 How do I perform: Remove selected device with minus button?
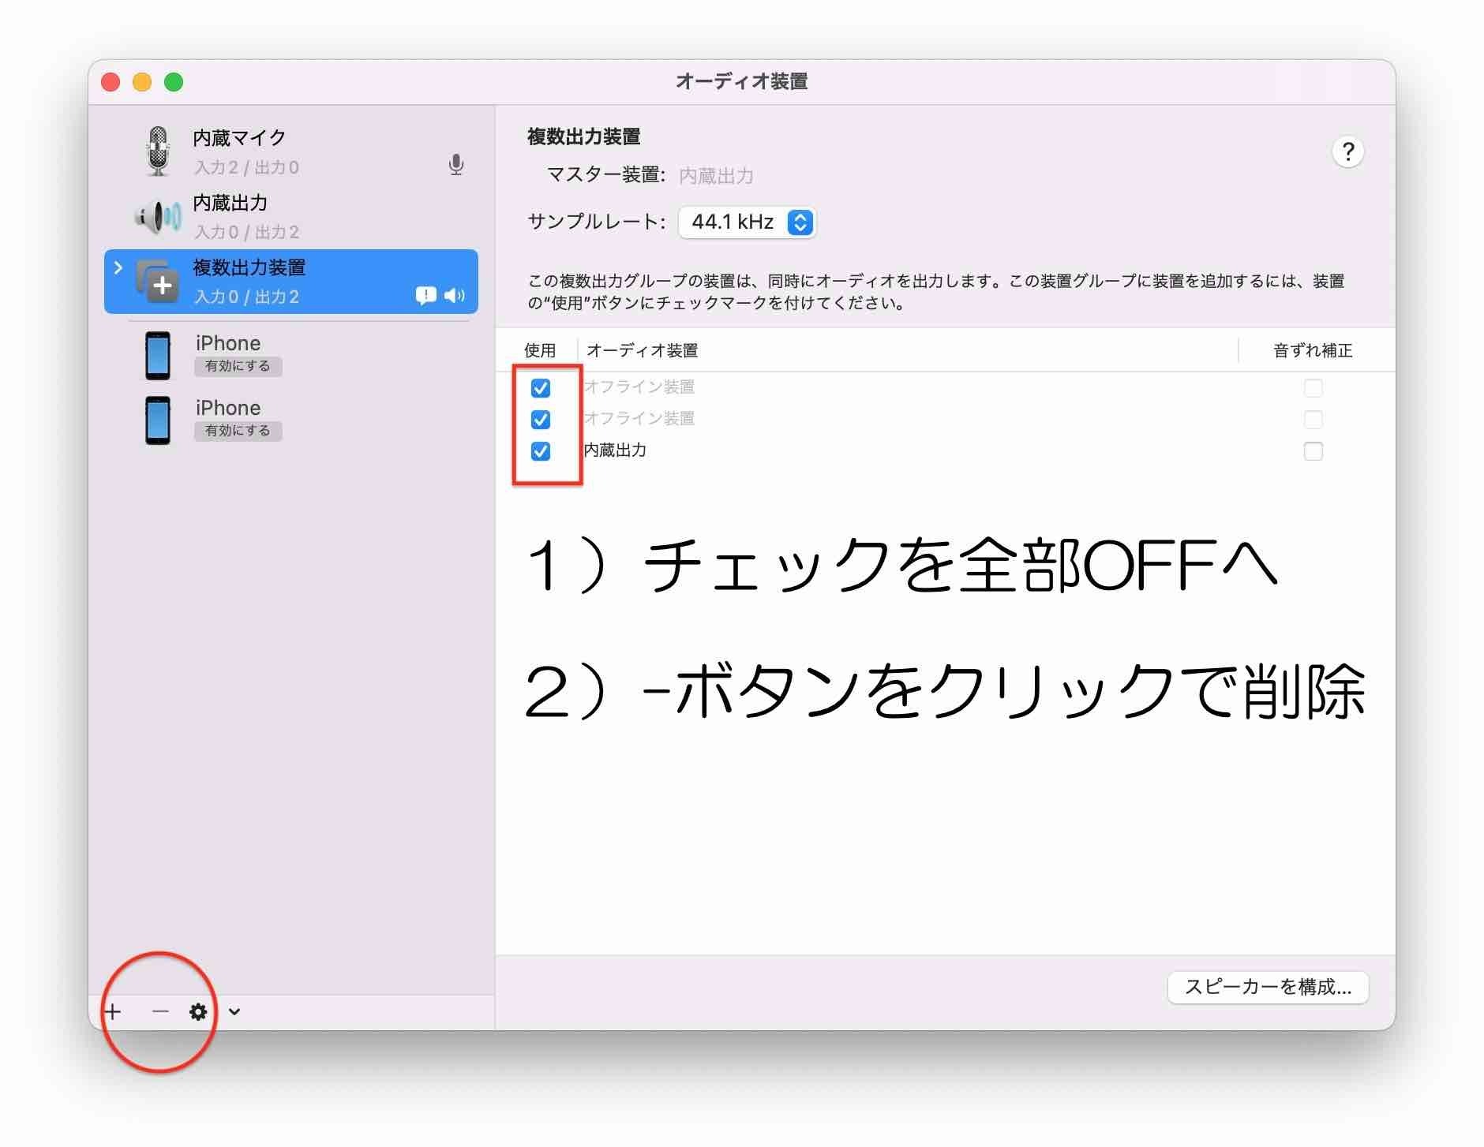pyautogui.click(x=160, y=1011)
